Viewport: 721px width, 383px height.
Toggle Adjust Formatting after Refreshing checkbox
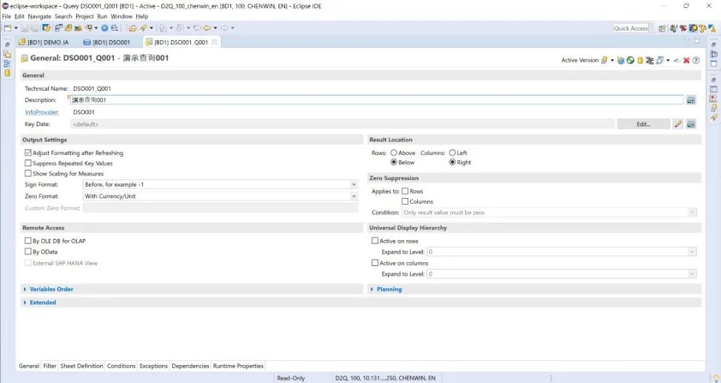point(28,153)
